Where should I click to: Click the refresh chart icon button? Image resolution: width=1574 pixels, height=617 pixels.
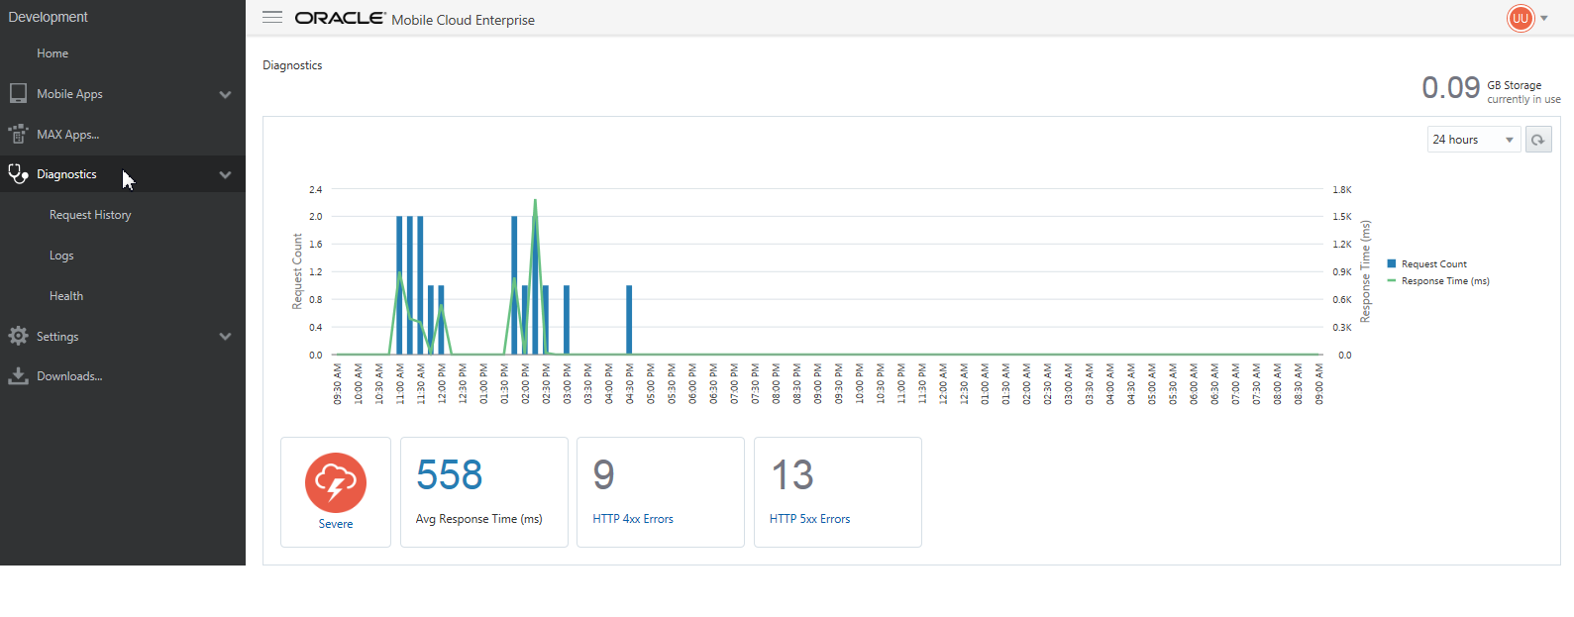[1537, 140]
